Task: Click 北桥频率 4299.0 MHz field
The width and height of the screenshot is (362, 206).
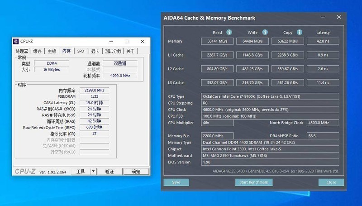Action: (120, 76)
